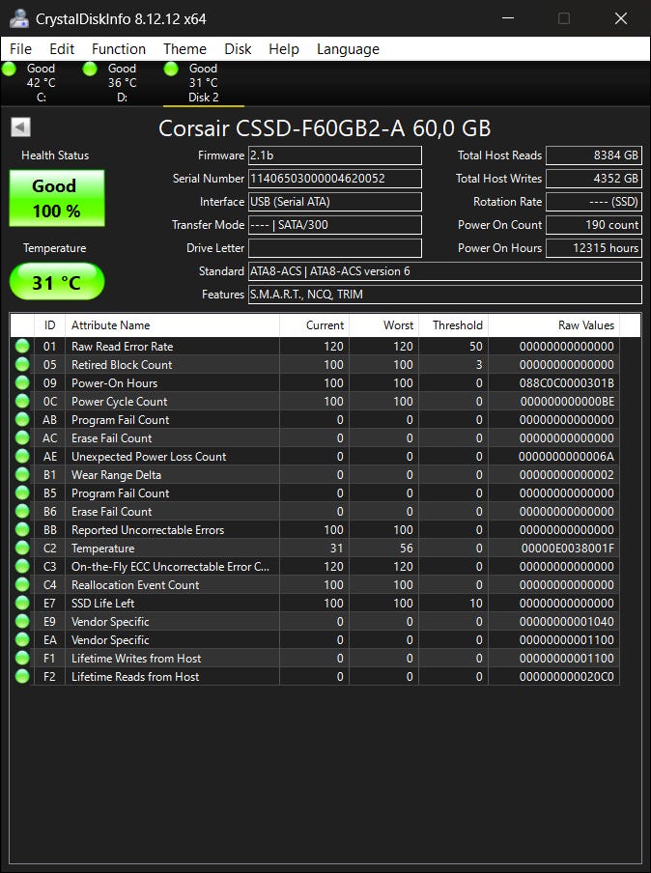Click Total Host Writes value 4352 GB
The width and height of the screenshot is (651, 873).
click(594, 179)
